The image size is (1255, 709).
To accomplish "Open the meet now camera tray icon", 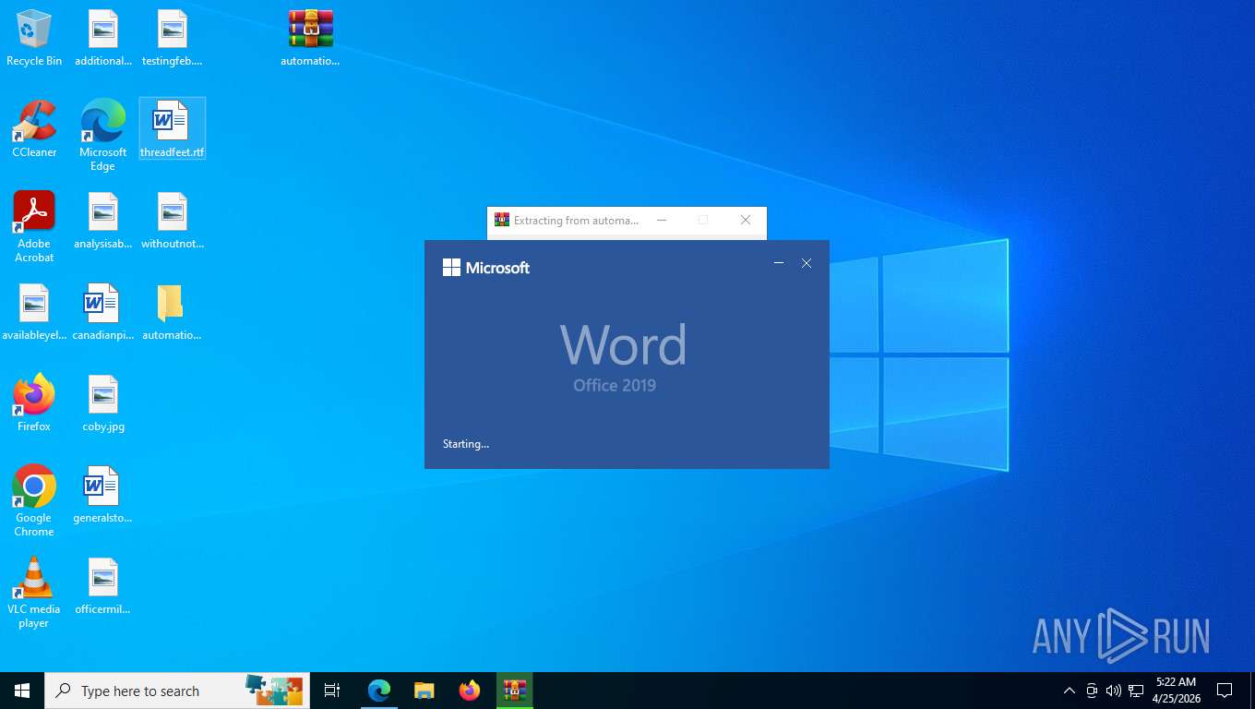I will point(1092,691).
